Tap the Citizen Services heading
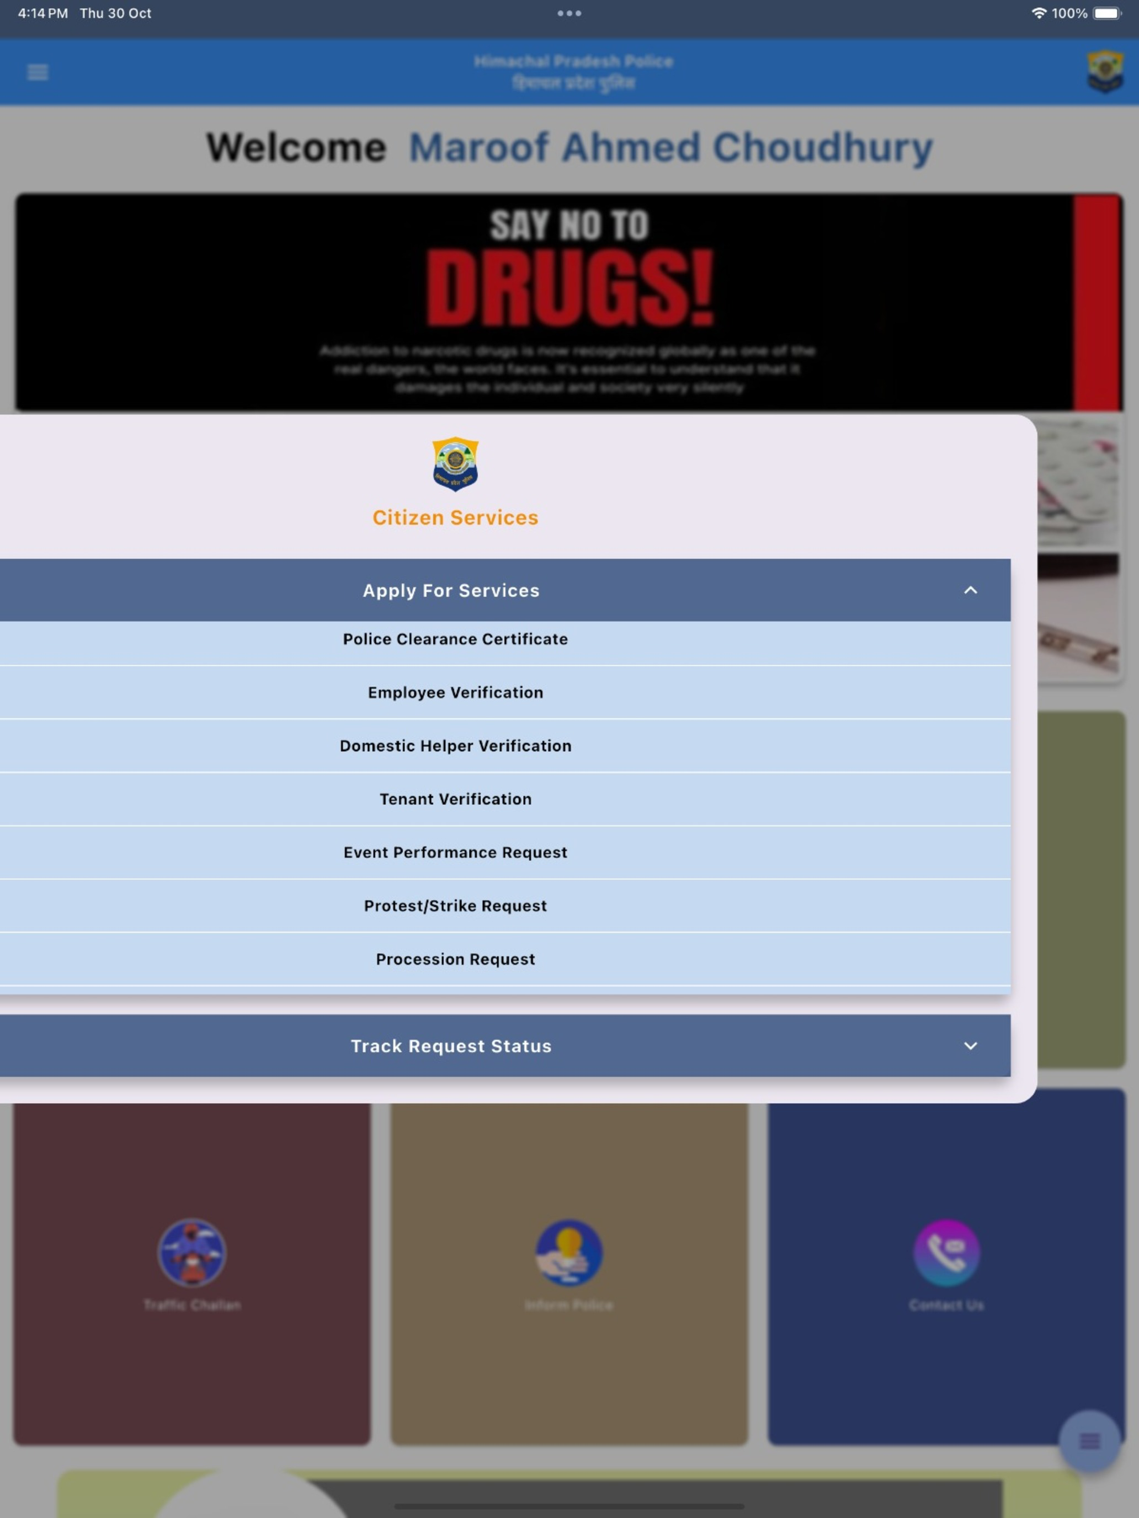This screenshot has height=1518, width=1139. (x=455, y=517)
